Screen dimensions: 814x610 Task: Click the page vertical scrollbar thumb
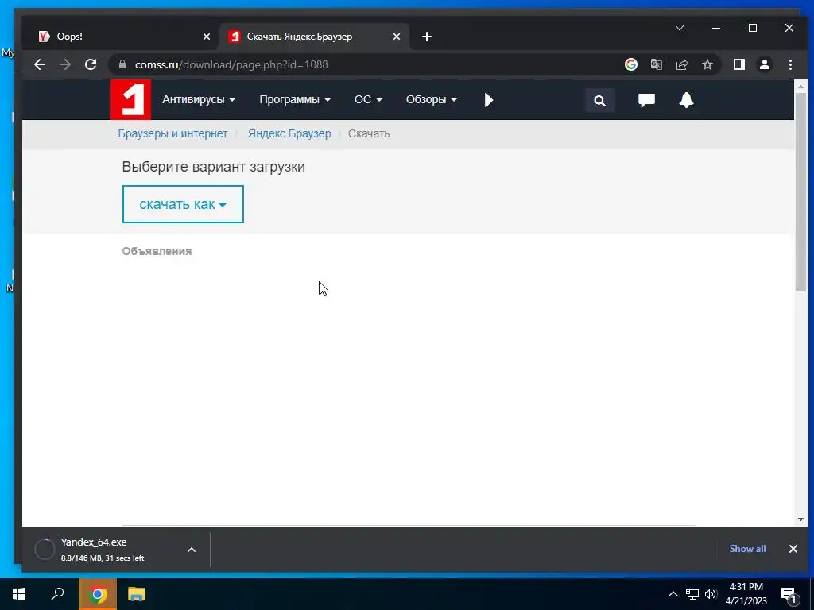800,192
